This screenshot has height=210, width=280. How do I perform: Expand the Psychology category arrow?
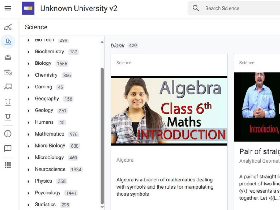(28, 193)
